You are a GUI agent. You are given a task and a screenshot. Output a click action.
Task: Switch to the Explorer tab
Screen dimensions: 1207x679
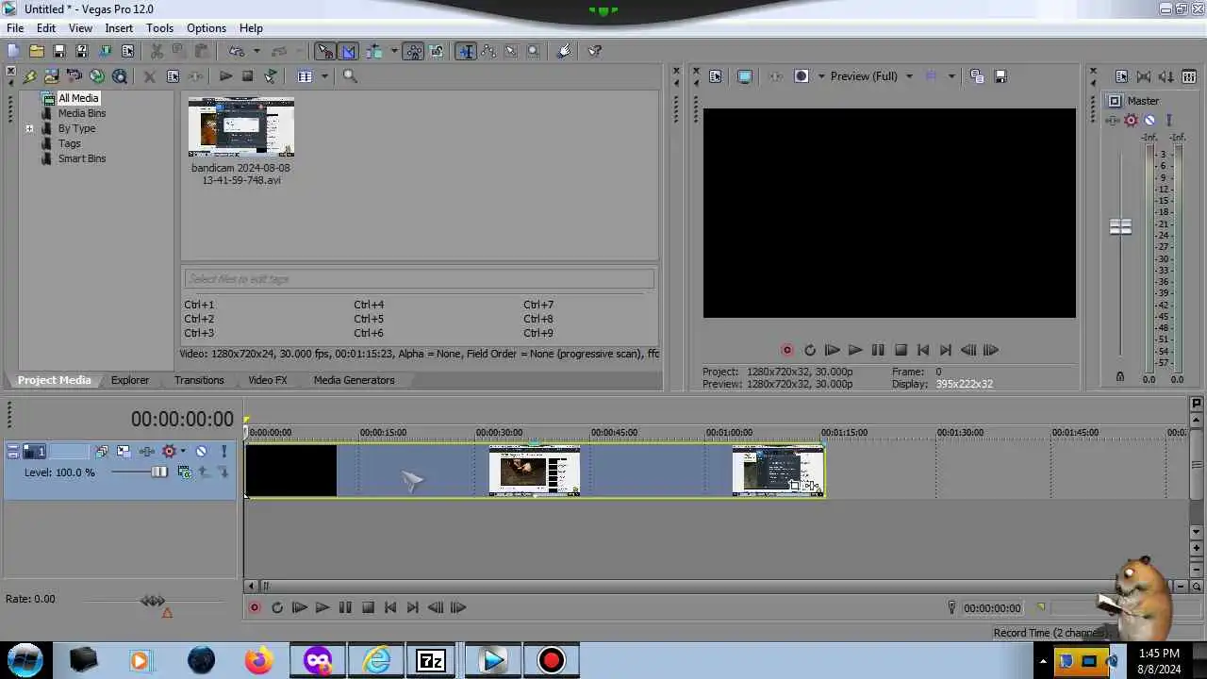click(130, 380)
